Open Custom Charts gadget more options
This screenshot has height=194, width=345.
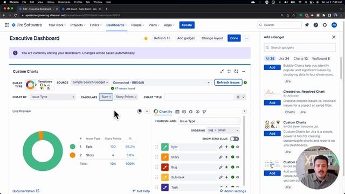pyautogui.click(x=243, y=71)
